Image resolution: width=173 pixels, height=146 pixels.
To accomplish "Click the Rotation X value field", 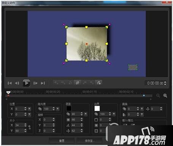I will (x=48, y=119).
